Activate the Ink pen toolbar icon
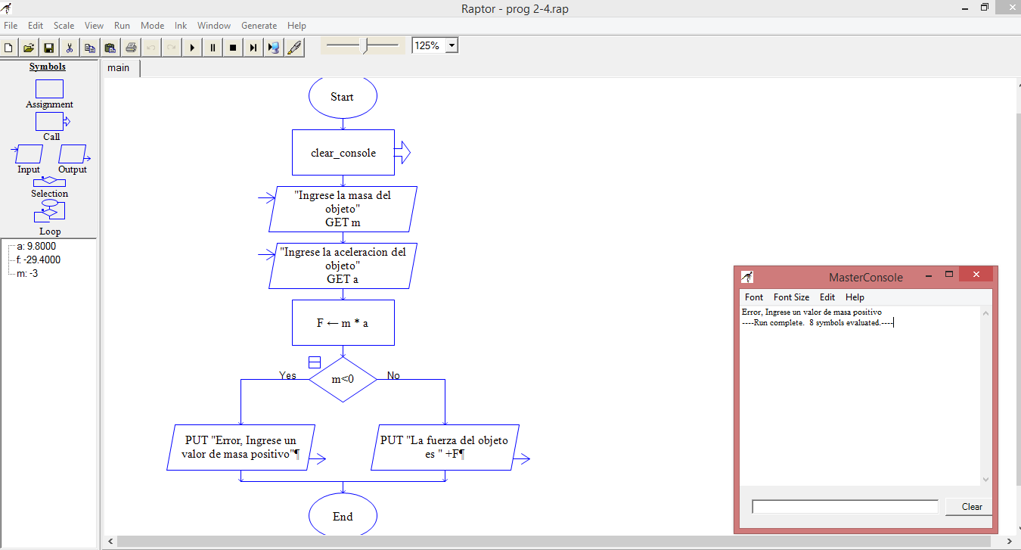The height and width of the screenshot is (550, 1021). 295,47
